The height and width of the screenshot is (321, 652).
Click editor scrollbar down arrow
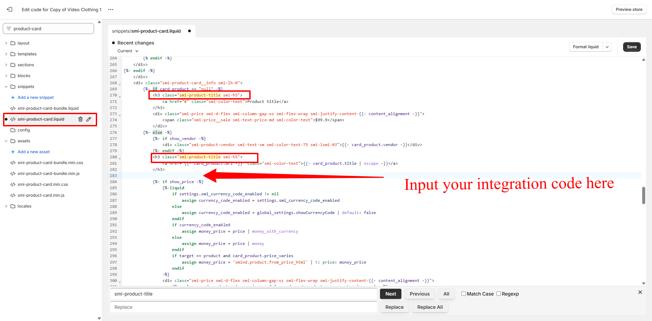[644, 283]
